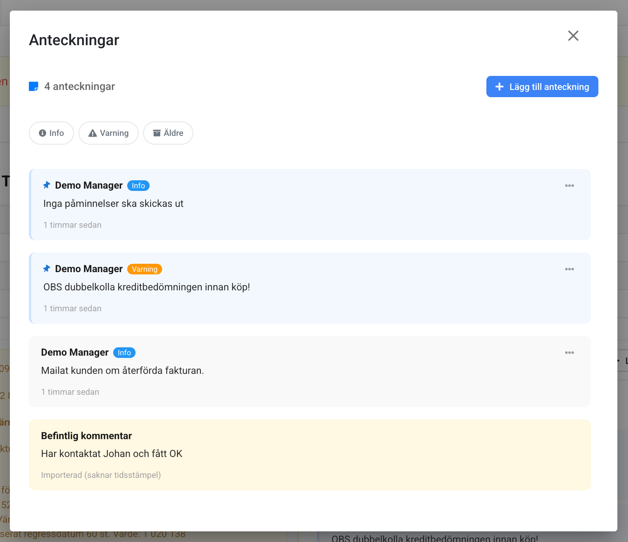Select text 'Har kontaktat Johan och fått OK'
The image size is (628, 542).
[x=112, y=454]
